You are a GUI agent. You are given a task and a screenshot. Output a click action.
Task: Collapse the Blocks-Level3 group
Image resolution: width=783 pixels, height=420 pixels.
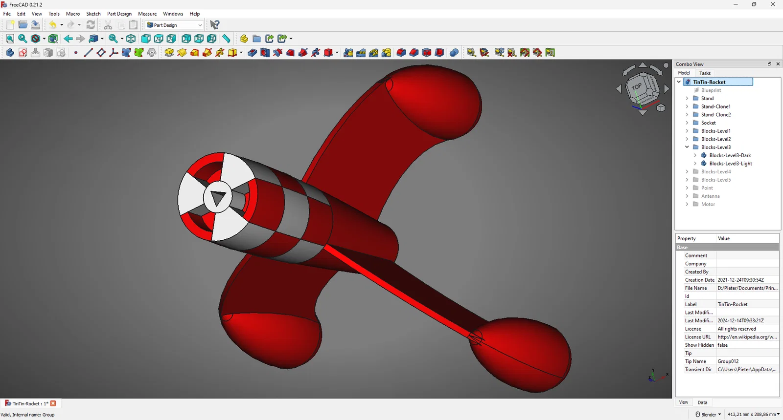[x=687, y=147]
